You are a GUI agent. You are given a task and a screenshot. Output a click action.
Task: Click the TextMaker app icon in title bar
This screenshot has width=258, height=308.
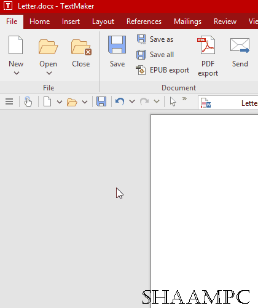click(x=8, y=6)
